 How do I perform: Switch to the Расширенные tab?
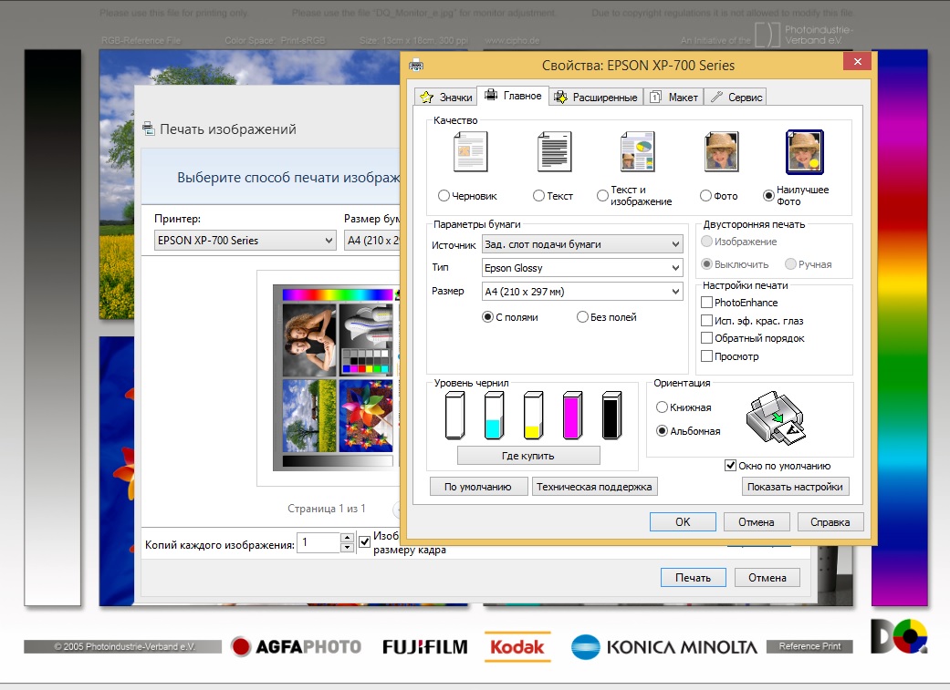click(596, 97)
